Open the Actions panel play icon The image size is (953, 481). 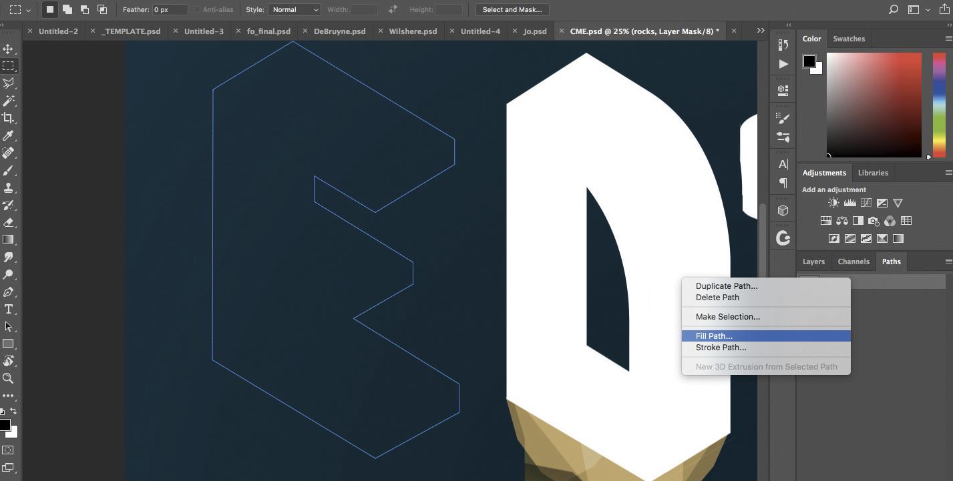(x=783, y=64)
